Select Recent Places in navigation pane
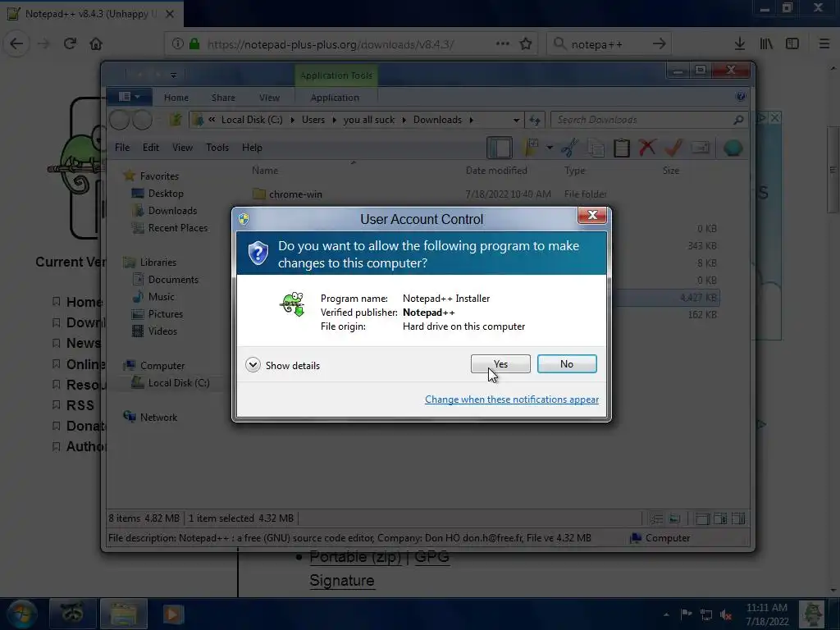 (x=178, y=228)
